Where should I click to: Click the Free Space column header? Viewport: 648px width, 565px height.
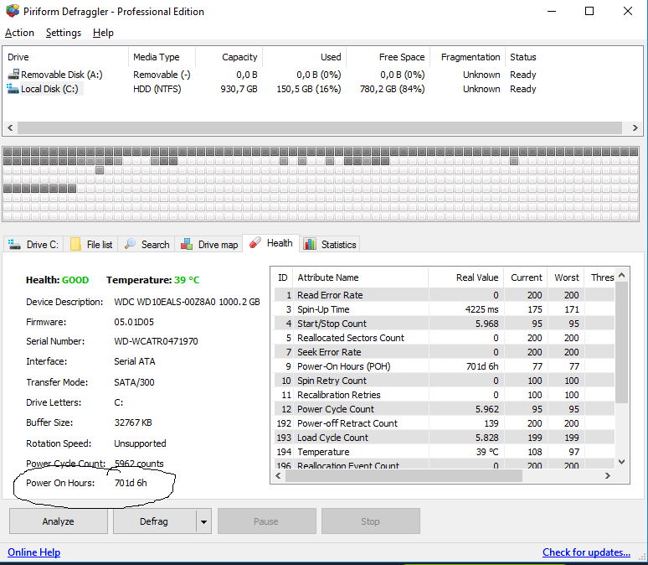388,57
